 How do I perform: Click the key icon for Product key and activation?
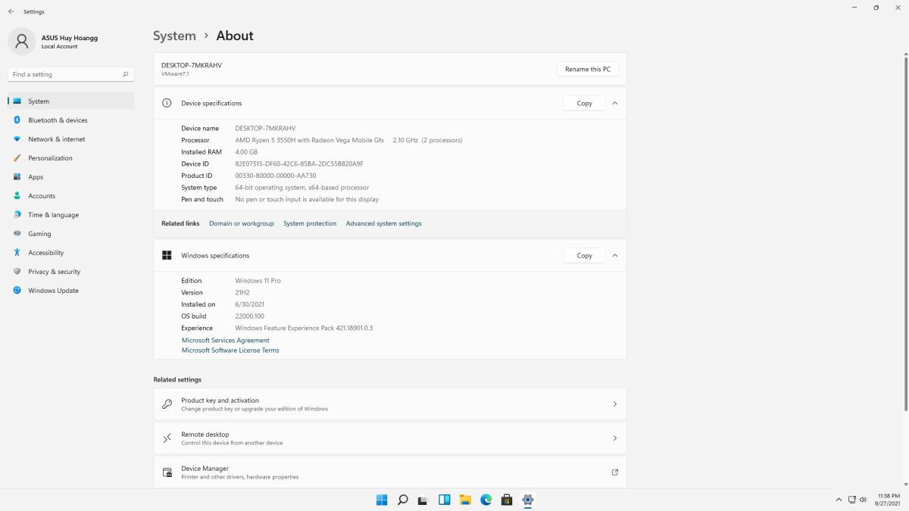click(167, 404)
